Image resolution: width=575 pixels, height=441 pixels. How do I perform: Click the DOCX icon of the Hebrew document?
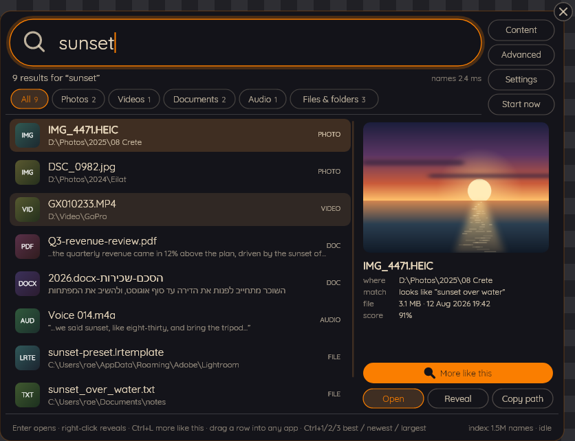tap(28, 284)
